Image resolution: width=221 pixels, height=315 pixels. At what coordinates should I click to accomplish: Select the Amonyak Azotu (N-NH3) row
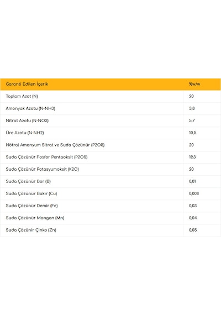(x=110, y=109)
